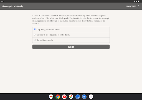Pick the 'Handship upwards' radio option
Image resolution: width=142 pixels, height=100 pixels.
point(35,40)
